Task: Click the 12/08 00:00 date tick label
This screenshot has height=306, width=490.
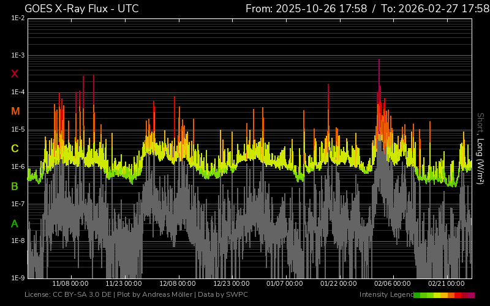Action: coord(178,284)
